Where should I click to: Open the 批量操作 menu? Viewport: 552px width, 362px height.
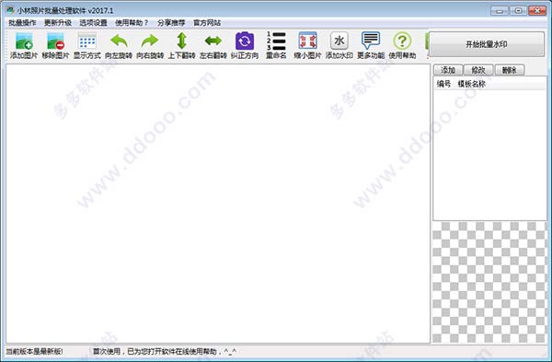(22, 23)
